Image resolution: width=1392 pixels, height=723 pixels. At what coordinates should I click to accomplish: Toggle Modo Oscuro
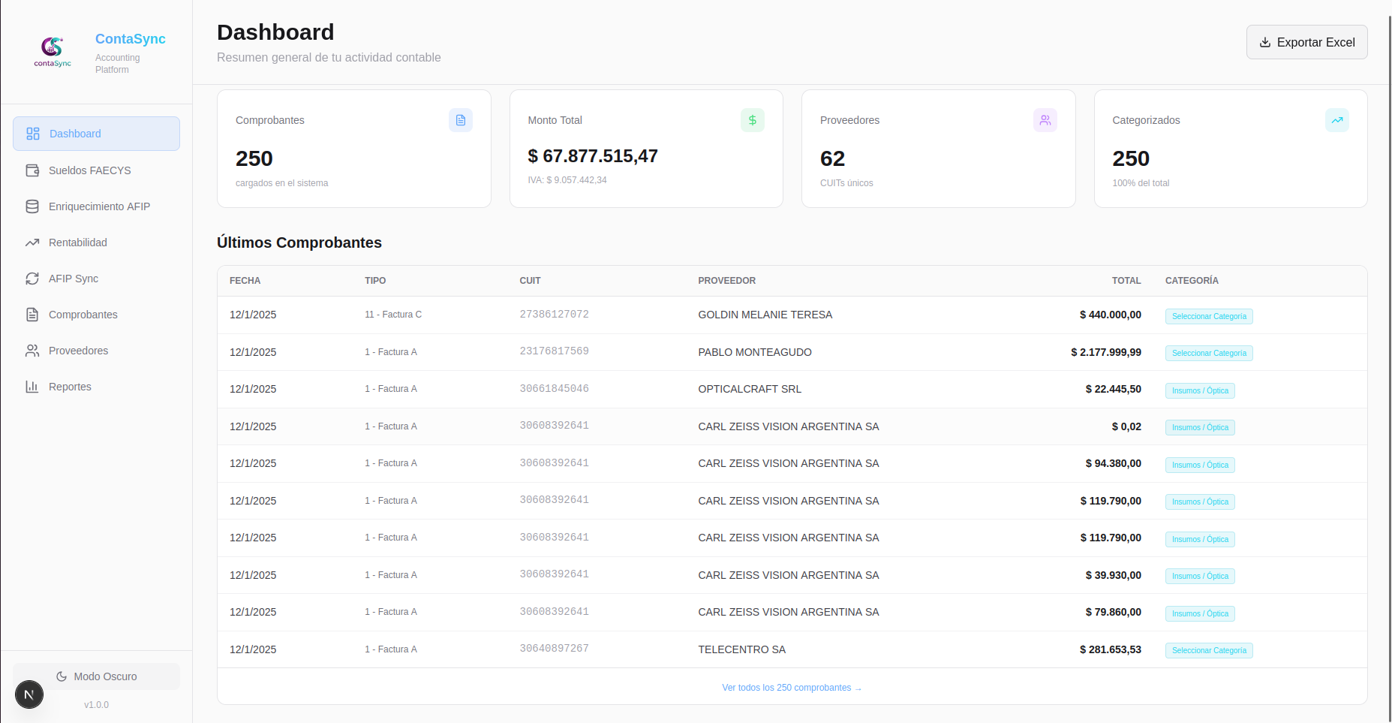coord(105,676)
